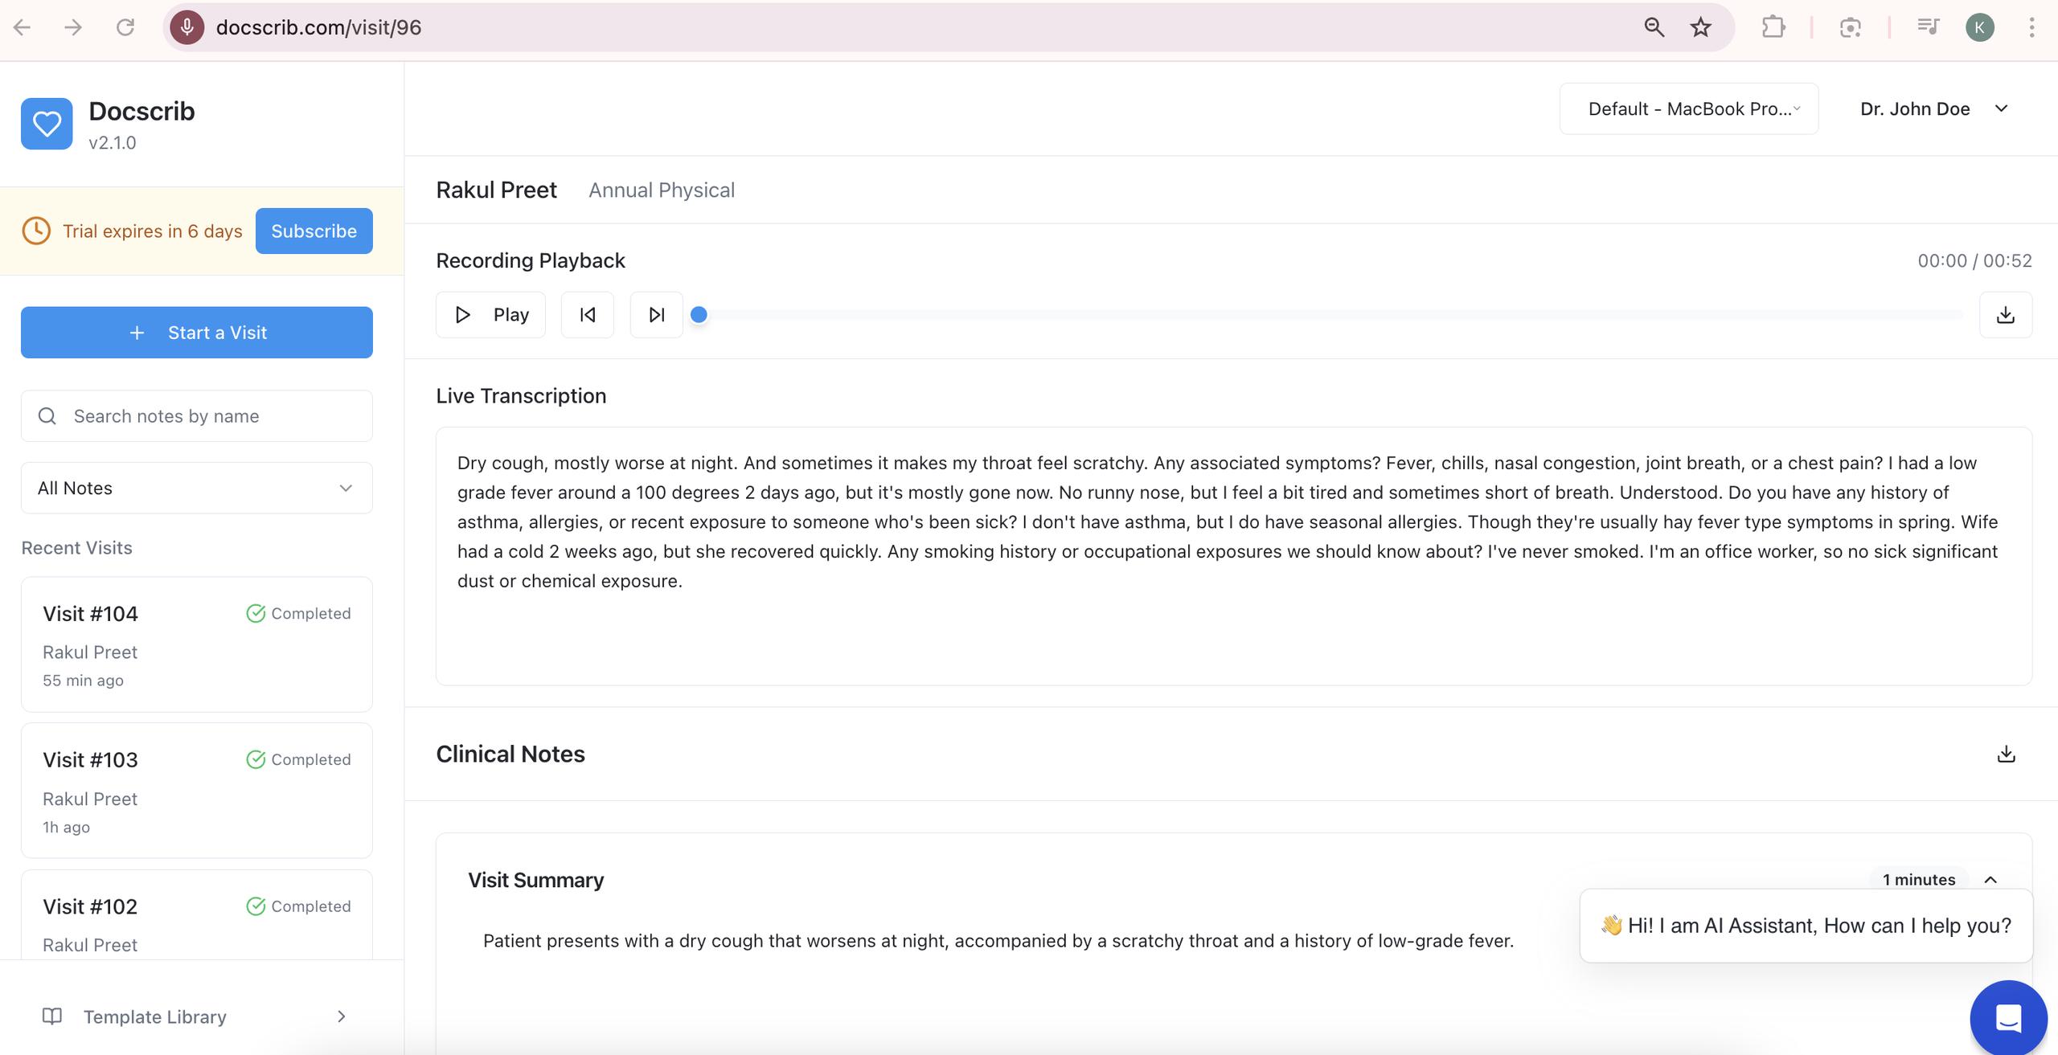Bookmark this page with the star icon
Screen dimensions: 2058x1055
(1700, 27)
